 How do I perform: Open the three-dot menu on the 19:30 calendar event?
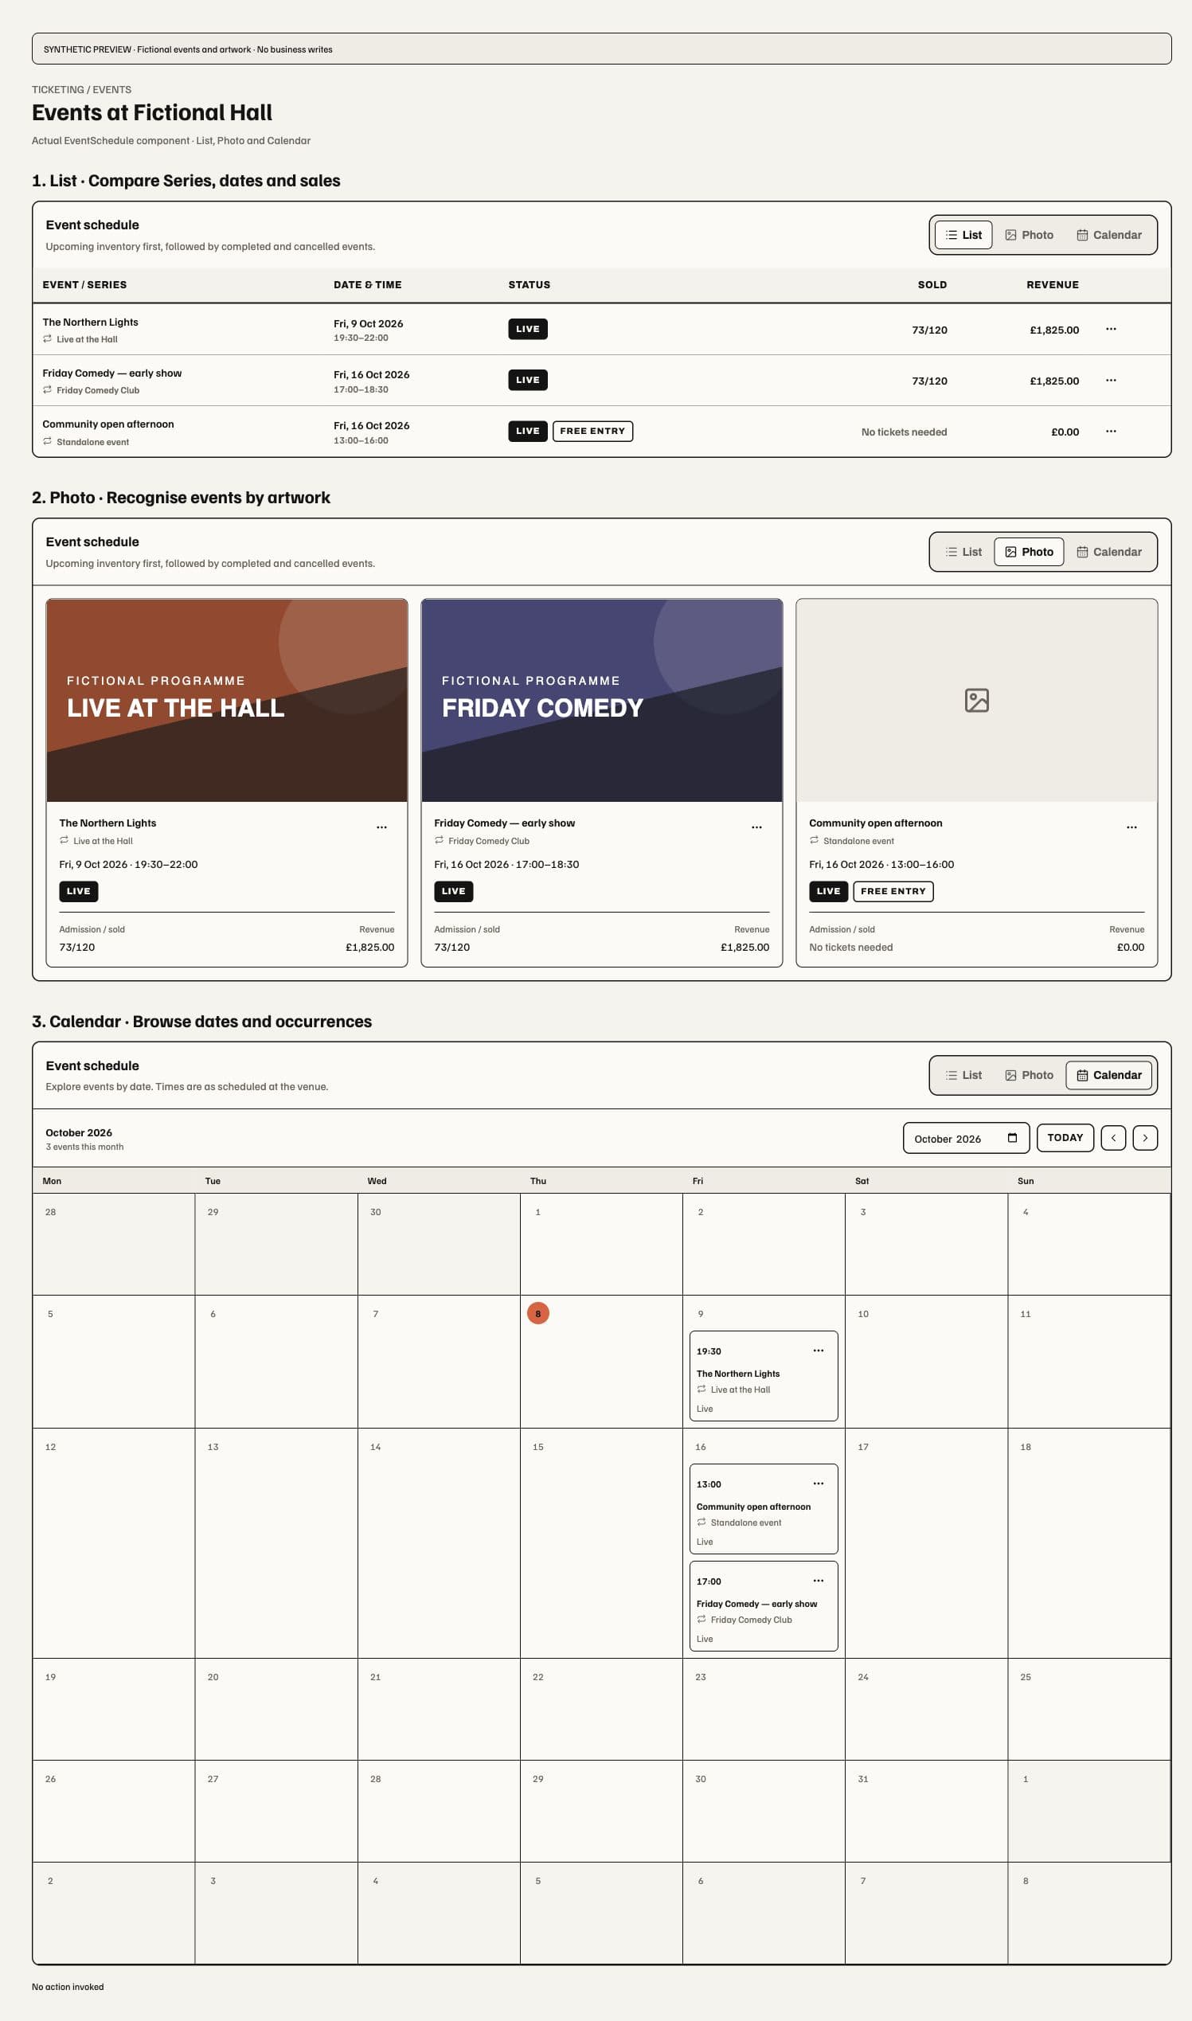point(818,1351)
